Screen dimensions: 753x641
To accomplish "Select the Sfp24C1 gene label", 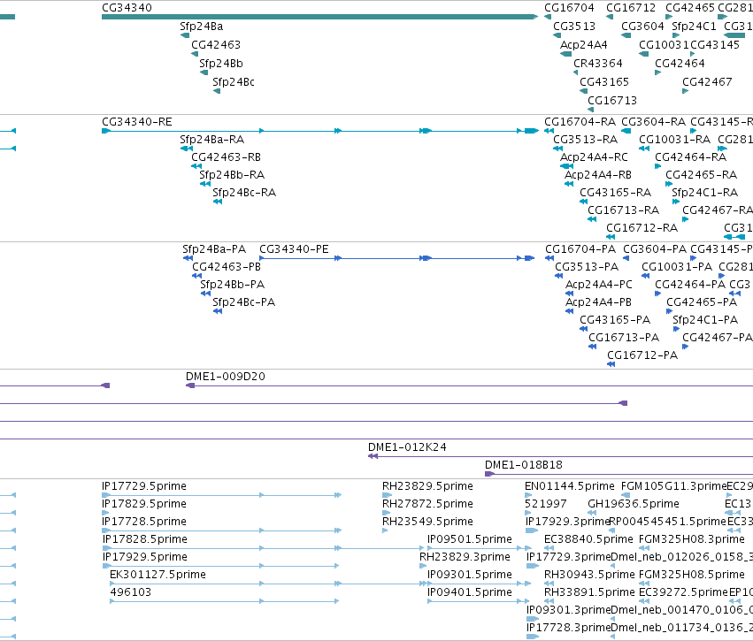I will click(694, 27).
